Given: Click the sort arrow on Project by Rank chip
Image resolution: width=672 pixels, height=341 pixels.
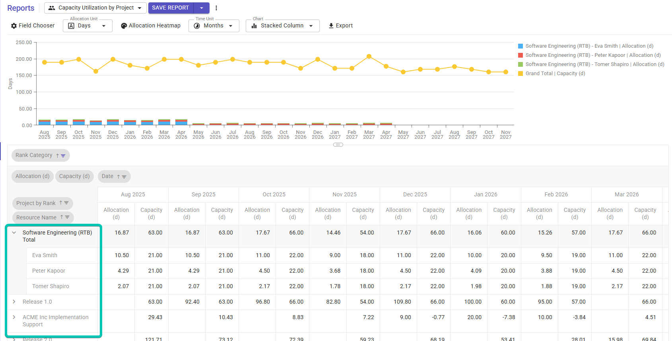Looking at the screenshot, I should click(61, 203).
